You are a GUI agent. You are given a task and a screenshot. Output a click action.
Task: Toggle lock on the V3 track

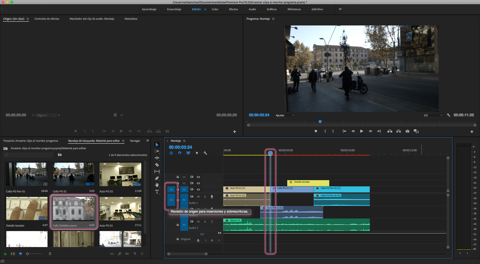(178, 177)
